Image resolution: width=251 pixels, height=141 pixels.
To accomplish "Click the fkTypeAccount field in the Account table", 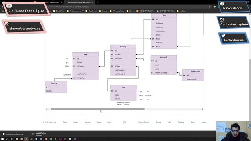I will [161, 73].
